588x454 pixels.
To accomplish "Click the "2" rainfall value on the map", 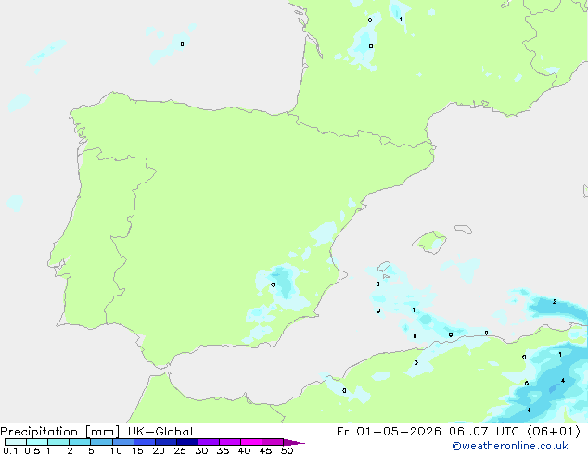I will click(555, 301).
